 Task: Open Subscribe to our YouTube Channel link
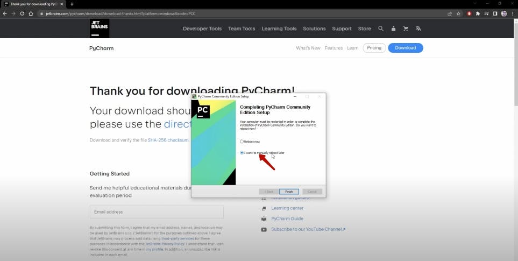(x=308, y=229)
